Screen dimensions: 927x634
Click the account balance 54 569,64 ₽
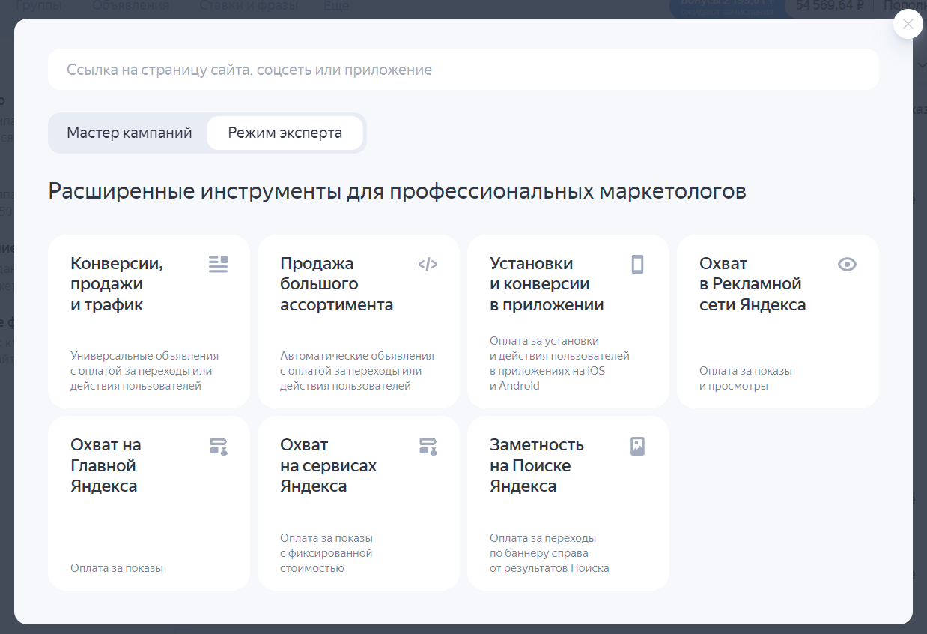point(829,6)
